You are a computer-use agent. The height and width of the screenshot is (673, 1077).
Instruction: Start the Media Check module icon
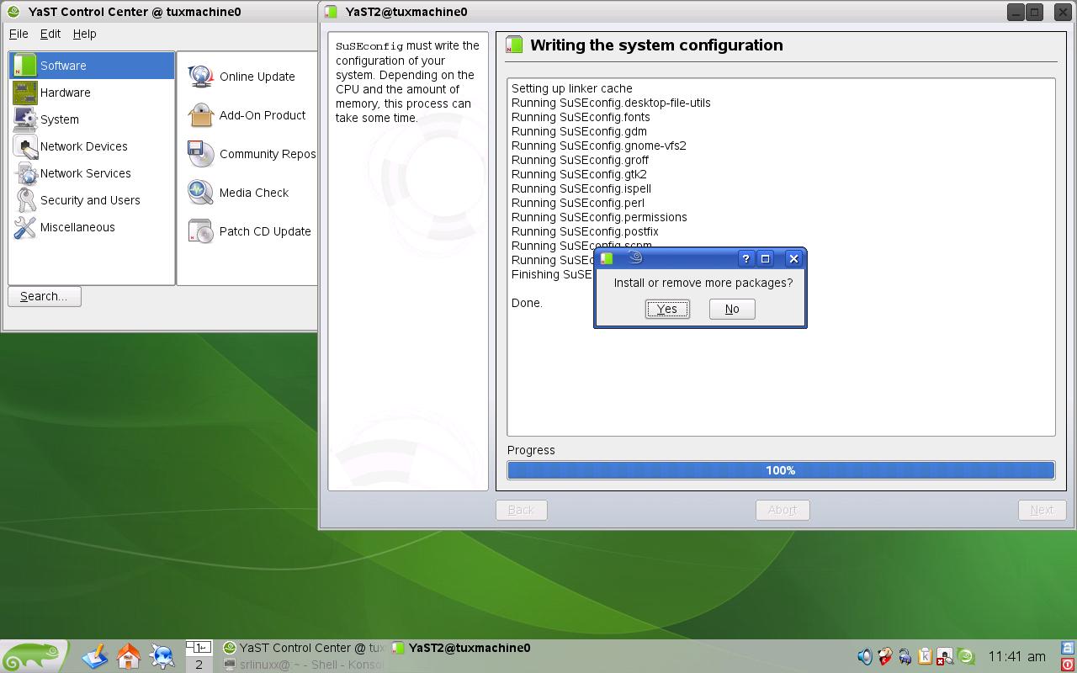pos(200,193)
